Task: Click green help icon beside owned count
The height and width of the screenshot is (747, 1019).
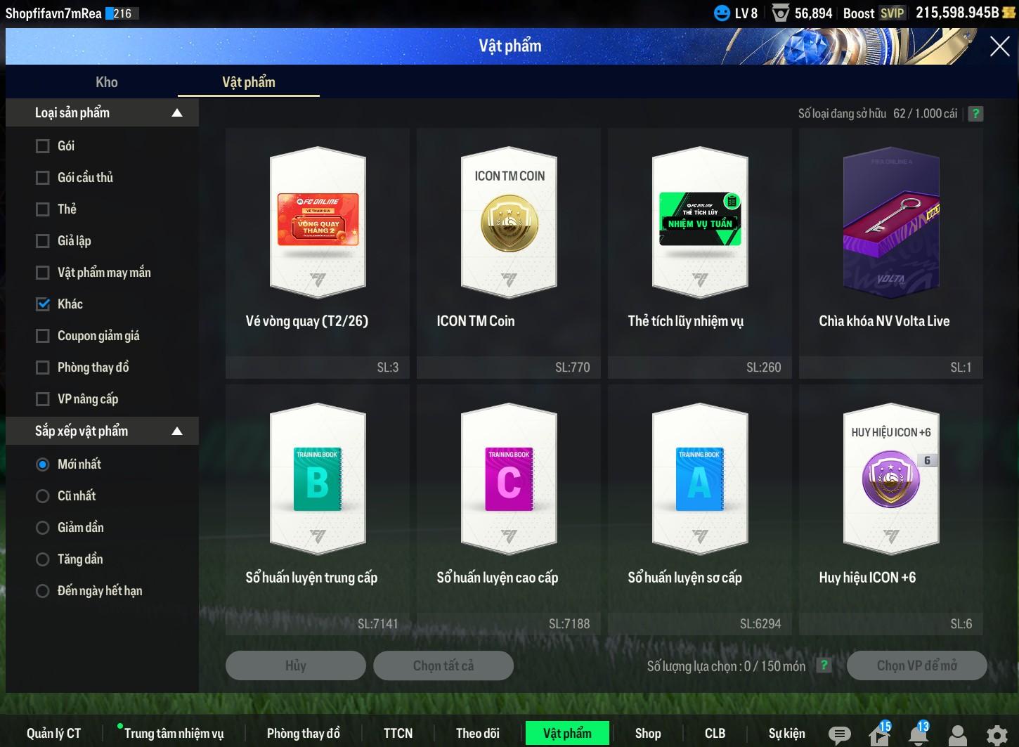Action: click(x=975, y=114)
